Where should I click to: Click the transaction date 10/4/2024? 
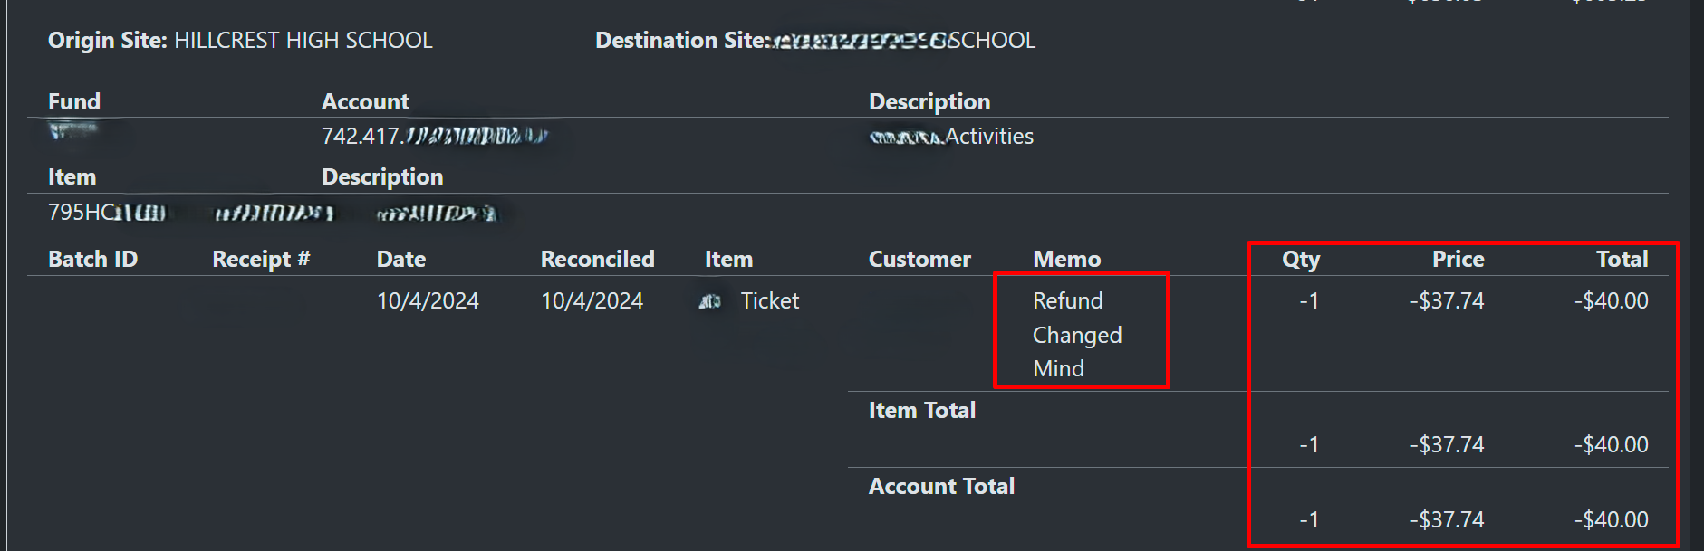point(428,301)
